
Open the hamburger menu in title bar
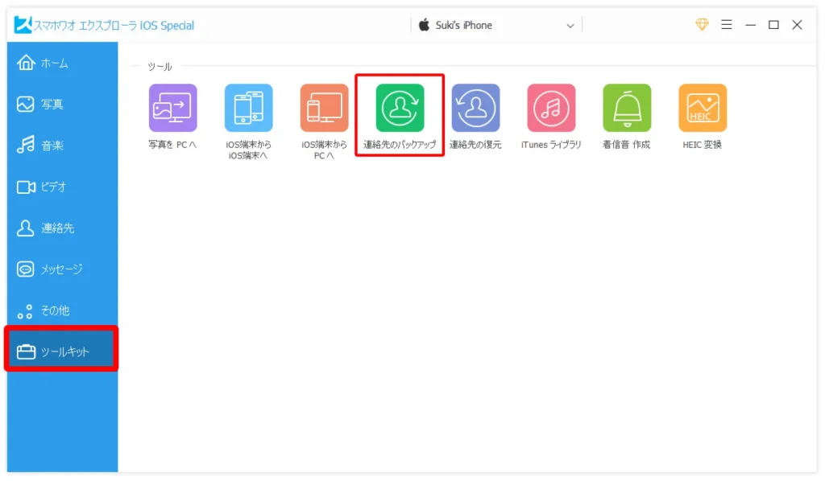coord(726,25)
